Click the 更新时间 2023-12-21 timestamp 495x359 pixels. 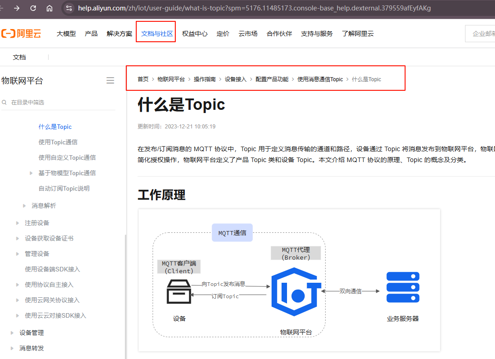(176, 127)
